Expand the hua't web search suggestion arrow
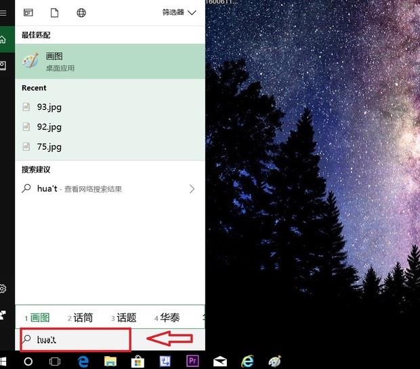Image resolution: width=420 pixels, height=369 pixels. pos(192,189)
